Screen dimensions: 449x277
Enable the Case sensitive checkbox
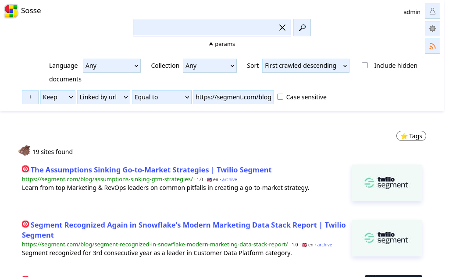[x=280, y=97]
